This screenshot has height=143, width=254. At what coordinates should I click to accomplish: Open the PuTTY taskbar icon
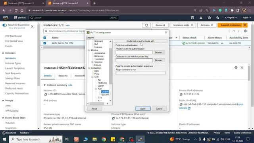point(140,139)
